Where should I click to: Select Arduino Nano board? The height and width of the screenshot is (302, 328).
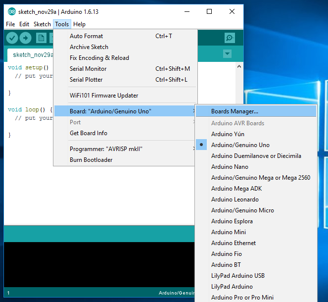256,166
